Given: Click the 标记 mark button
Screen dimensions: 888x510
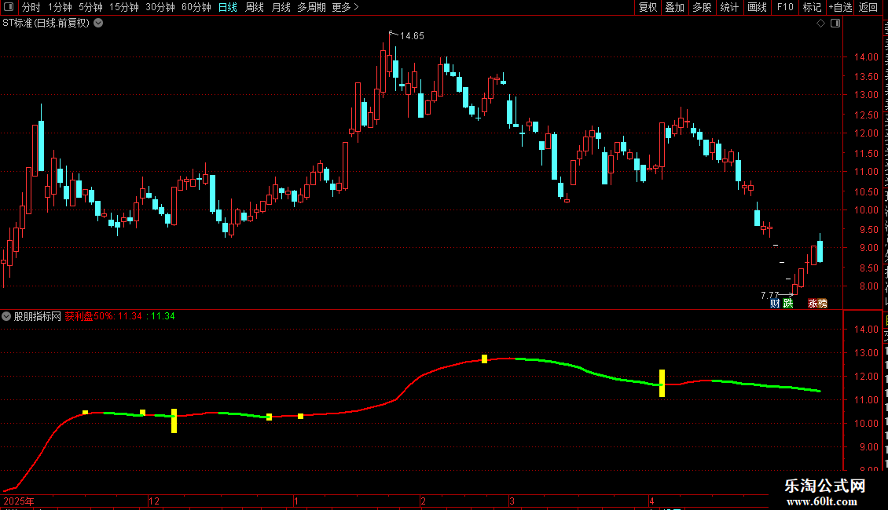Looking at the screenshot, I should point(812,7).
